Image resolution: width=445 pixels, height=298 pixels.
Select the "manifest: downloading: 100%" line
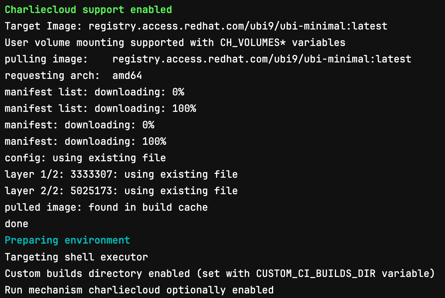point(85,141)
